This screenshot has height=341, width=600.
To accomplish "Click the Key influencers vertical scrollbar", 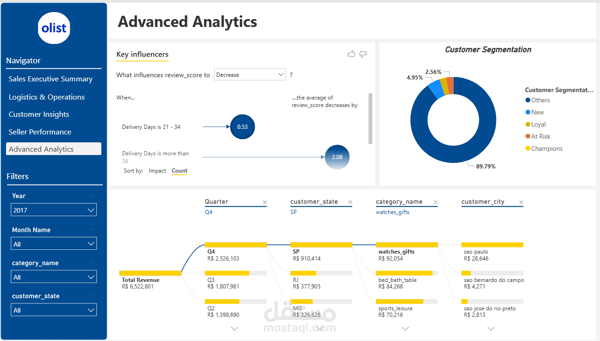I will click(370, 119).
